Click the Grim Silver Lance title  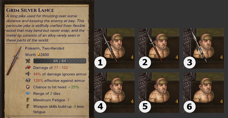(30, 10)
